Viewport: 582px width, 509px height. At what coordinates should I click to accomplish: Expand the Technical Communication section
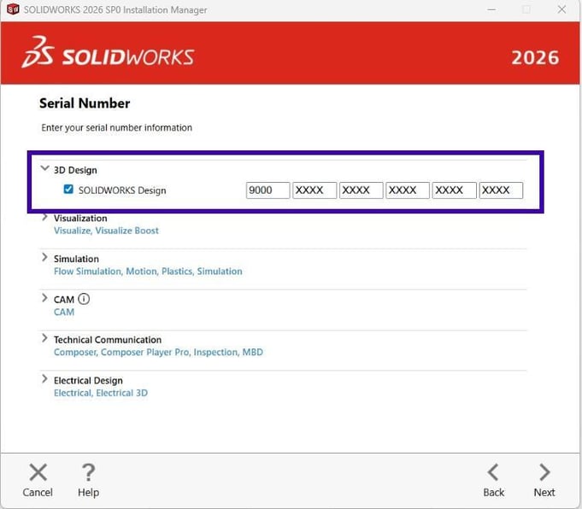pyautogui.click(x=44, y=338)
